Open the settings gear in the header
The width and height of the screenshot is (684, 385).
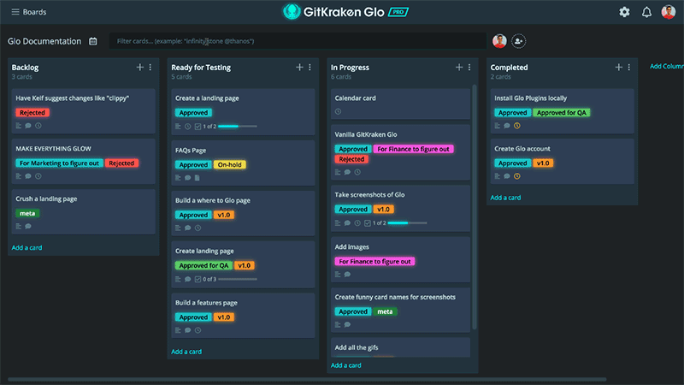(x=624, y=12)
